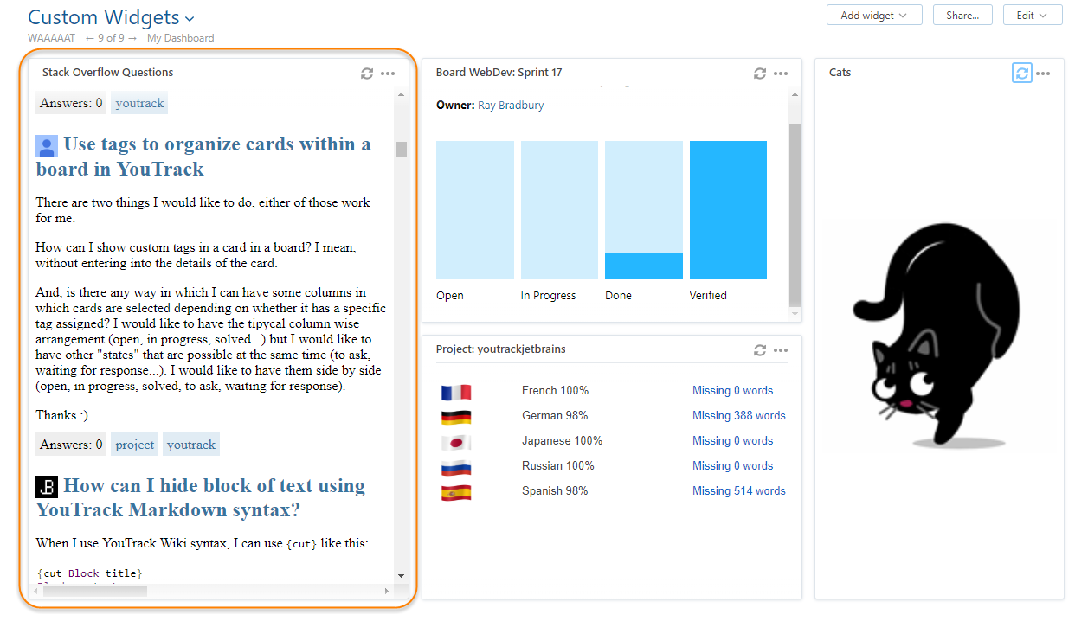
Task: Click the Share... button
Action: pos(962,15)
